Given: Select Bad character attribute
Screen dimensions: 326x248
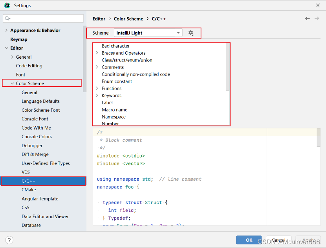Looking at the screenshot, I should [x=115, y=46].
